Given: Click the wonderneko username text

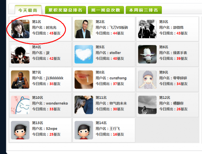Looking at the screenshot, I should [x=57, y=103].
